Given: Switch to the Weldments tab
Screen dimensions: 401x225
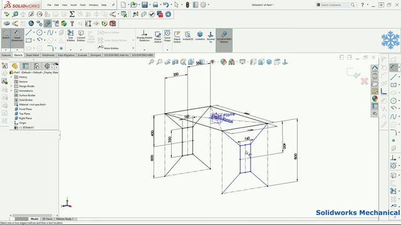Looking at the screenshot, I should [48, 55].
